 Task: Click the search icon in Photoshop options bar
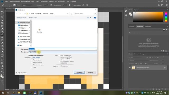coord(159,5)
